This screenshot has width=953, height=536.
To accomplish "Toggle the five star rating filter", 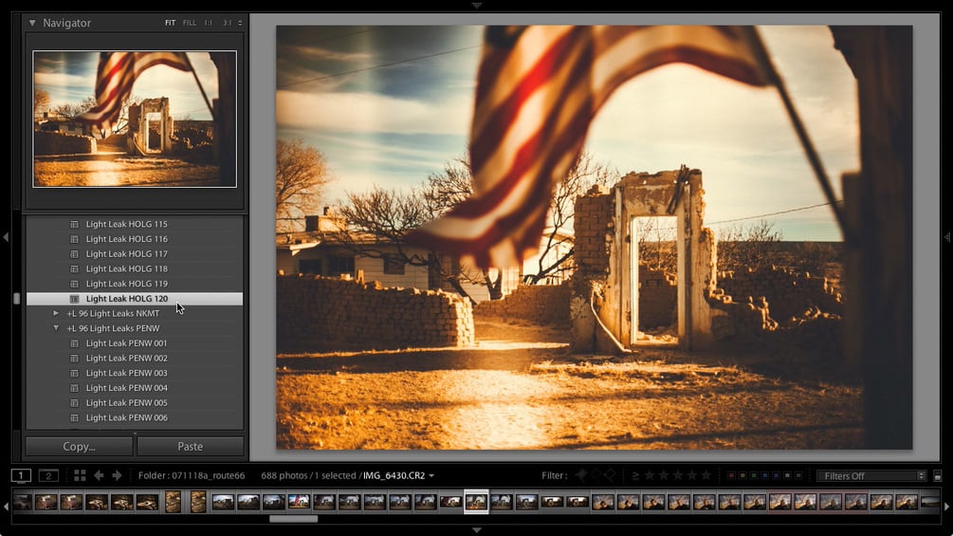I will (x=706, y=475).
